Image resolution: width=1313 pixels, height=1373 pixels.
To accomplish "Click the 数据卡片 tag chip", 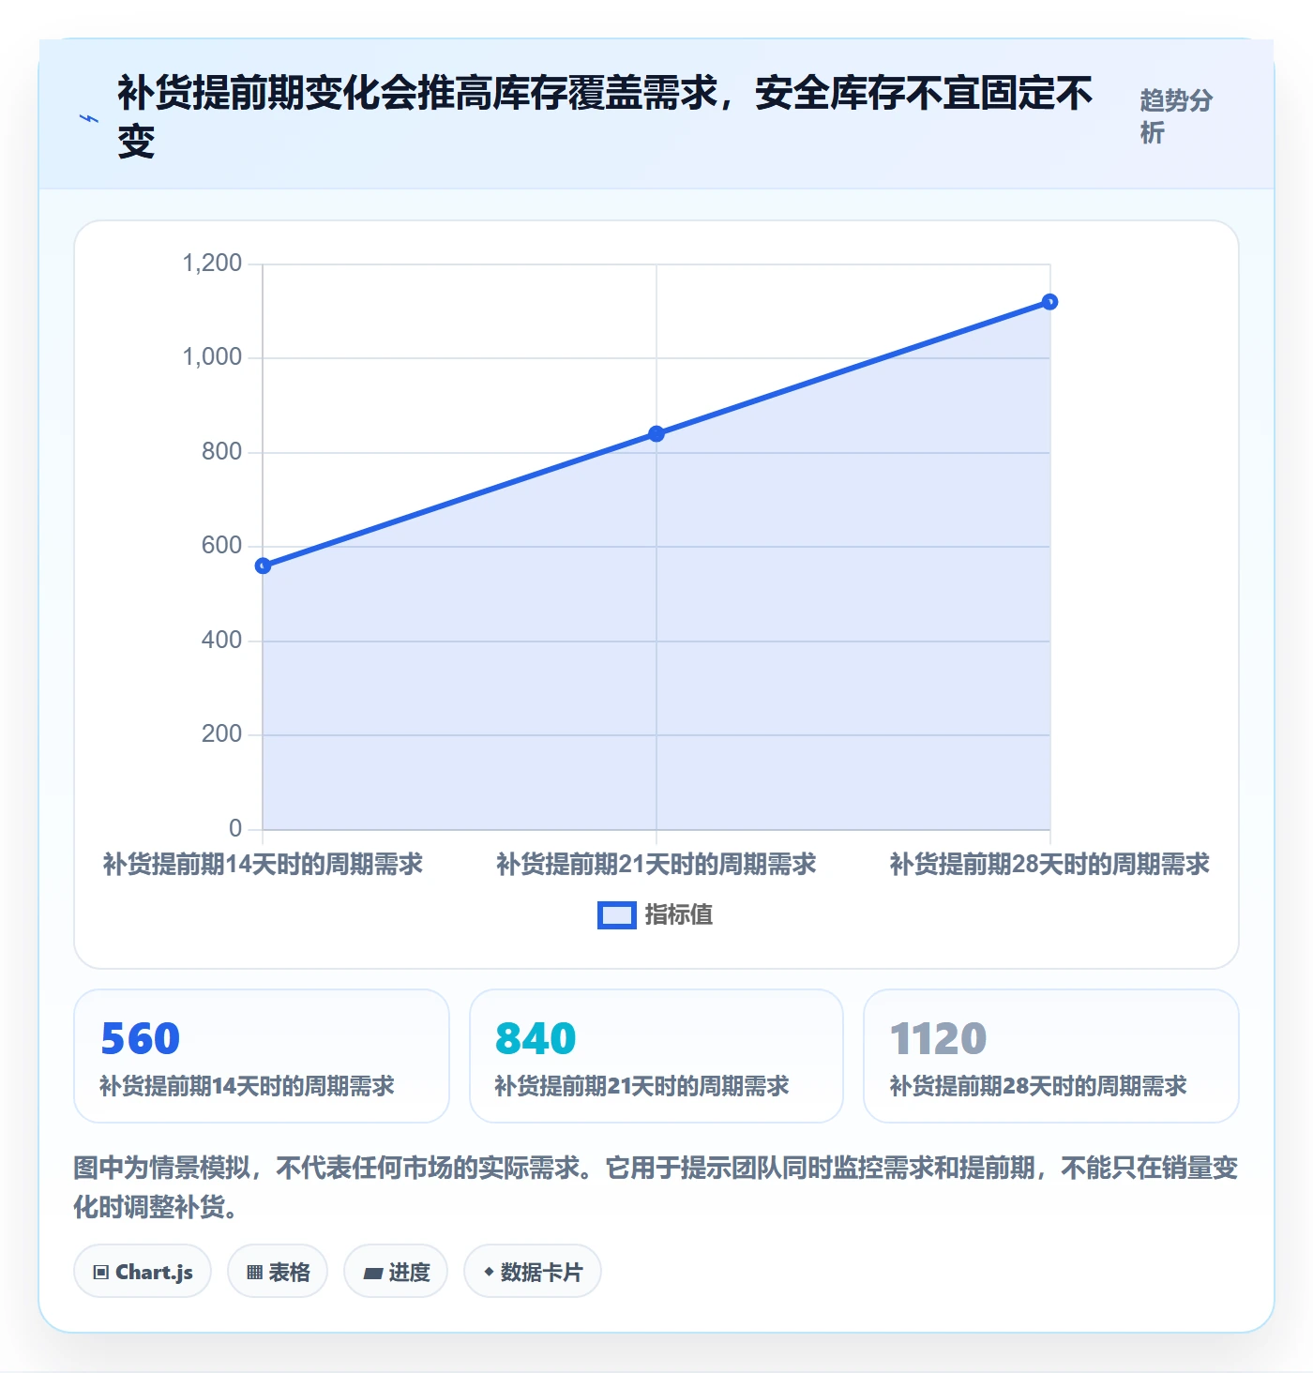I will coord(533,1272).
